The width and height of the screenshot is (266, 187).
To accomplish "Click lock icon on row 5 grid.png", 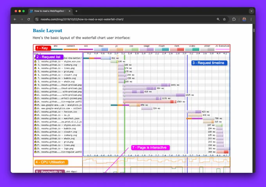I will 35,72.
